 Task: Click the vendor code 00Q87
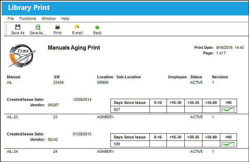[x=53, y=105]
